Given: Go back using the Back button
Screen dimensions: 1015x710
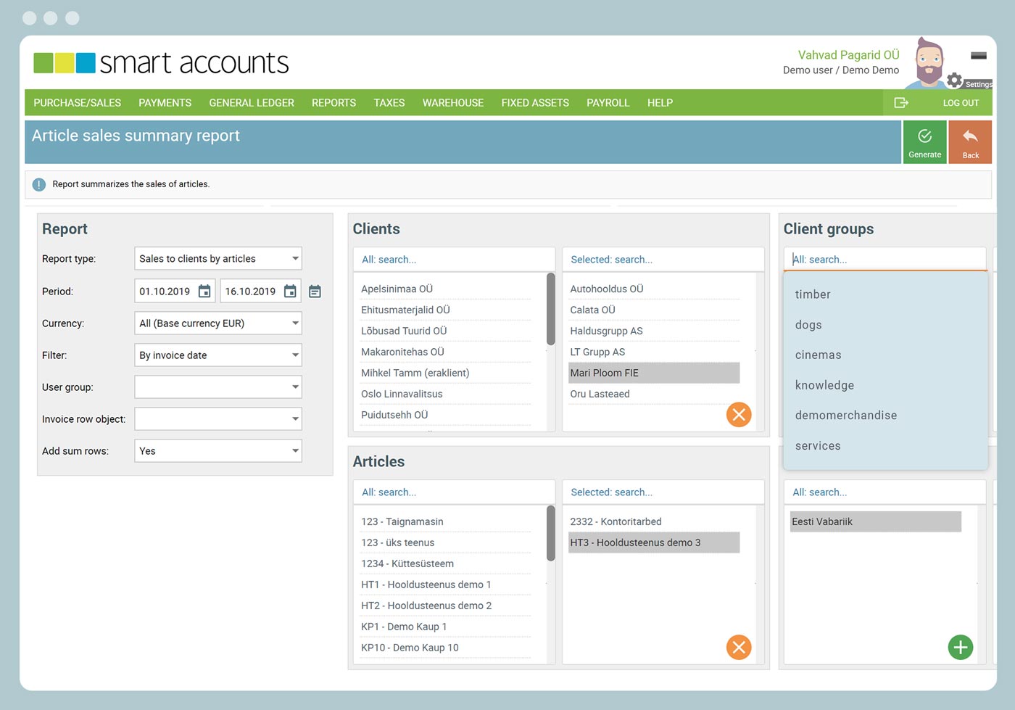Looking at the screenshot, I should point(970,142).
